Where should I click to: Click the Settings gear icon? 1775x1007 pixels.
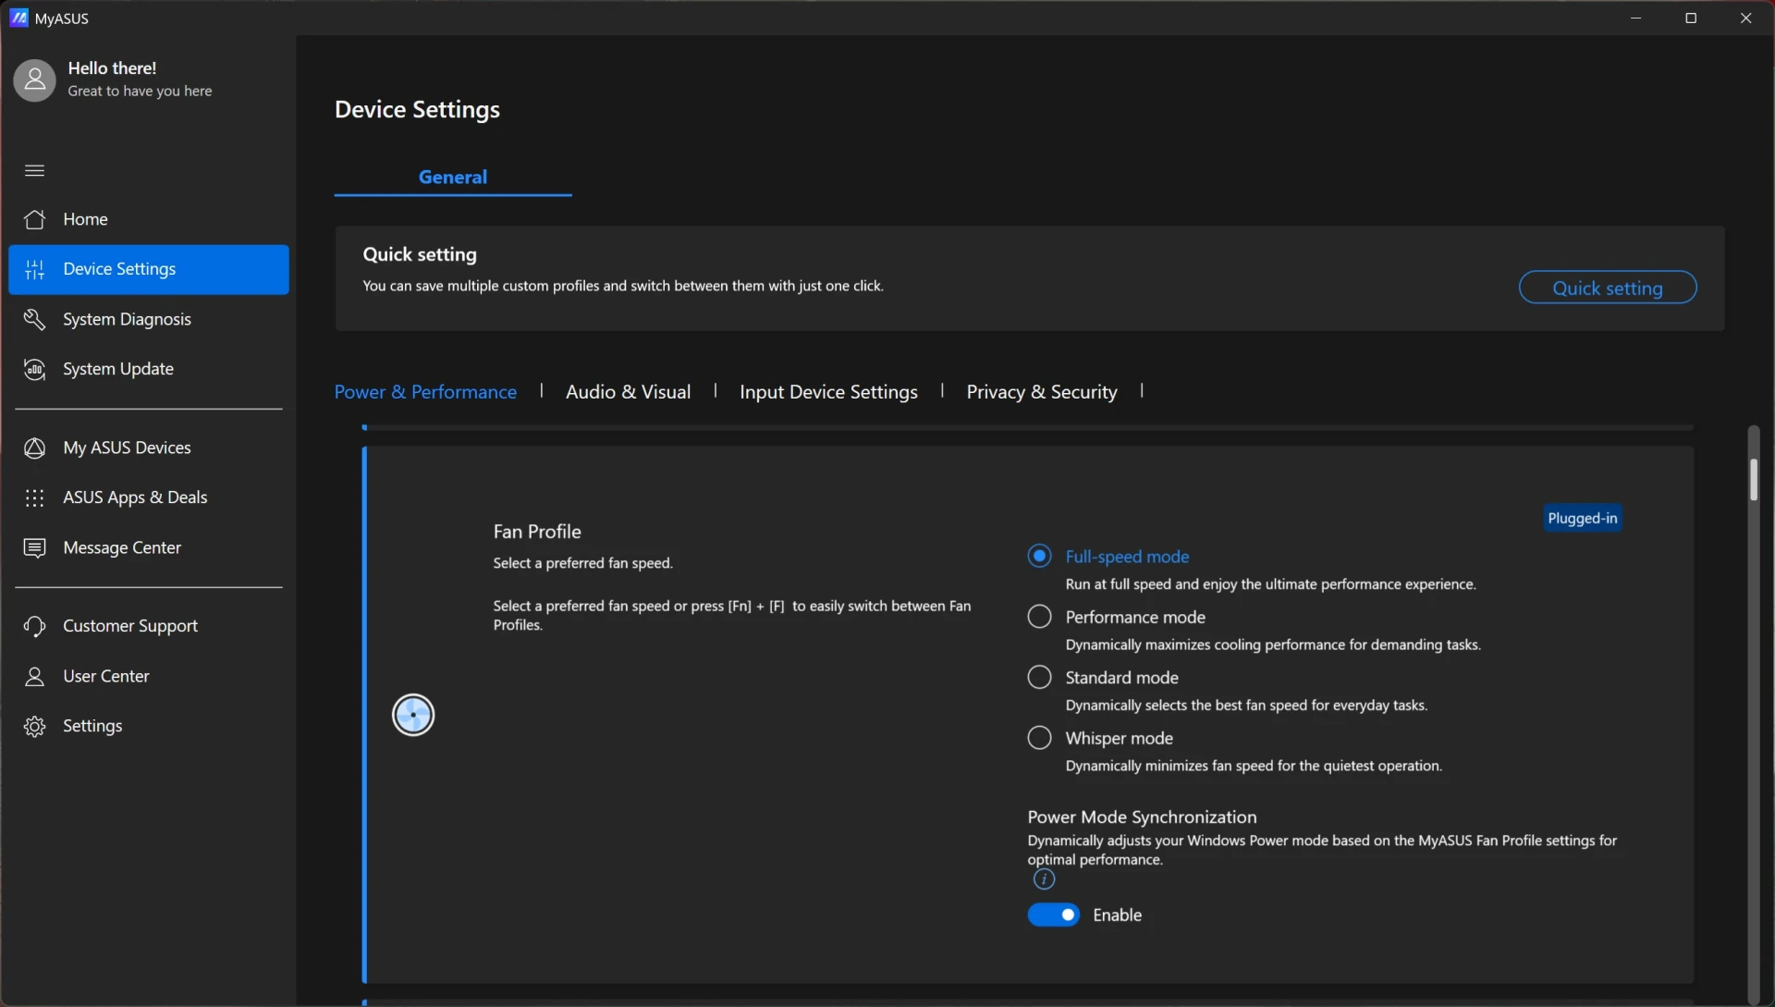(34, 726)
